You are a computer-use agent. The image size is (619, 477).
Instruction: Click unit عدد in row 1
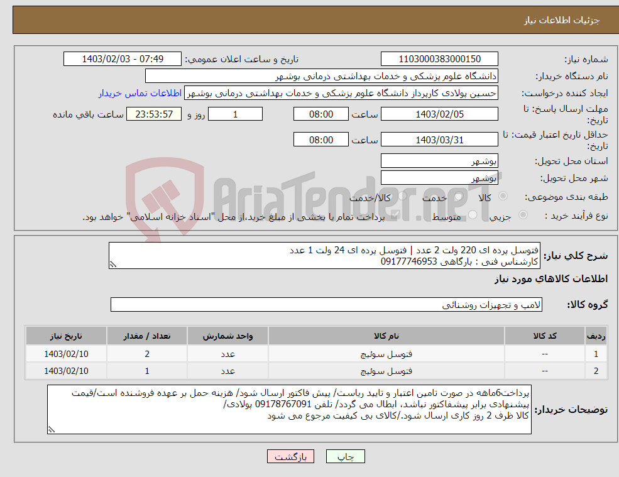click(227, 354)
